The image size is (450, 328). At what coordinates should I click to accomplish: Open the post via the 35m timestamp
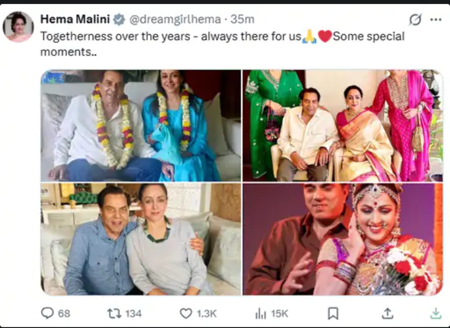click(x=243, y=19)
